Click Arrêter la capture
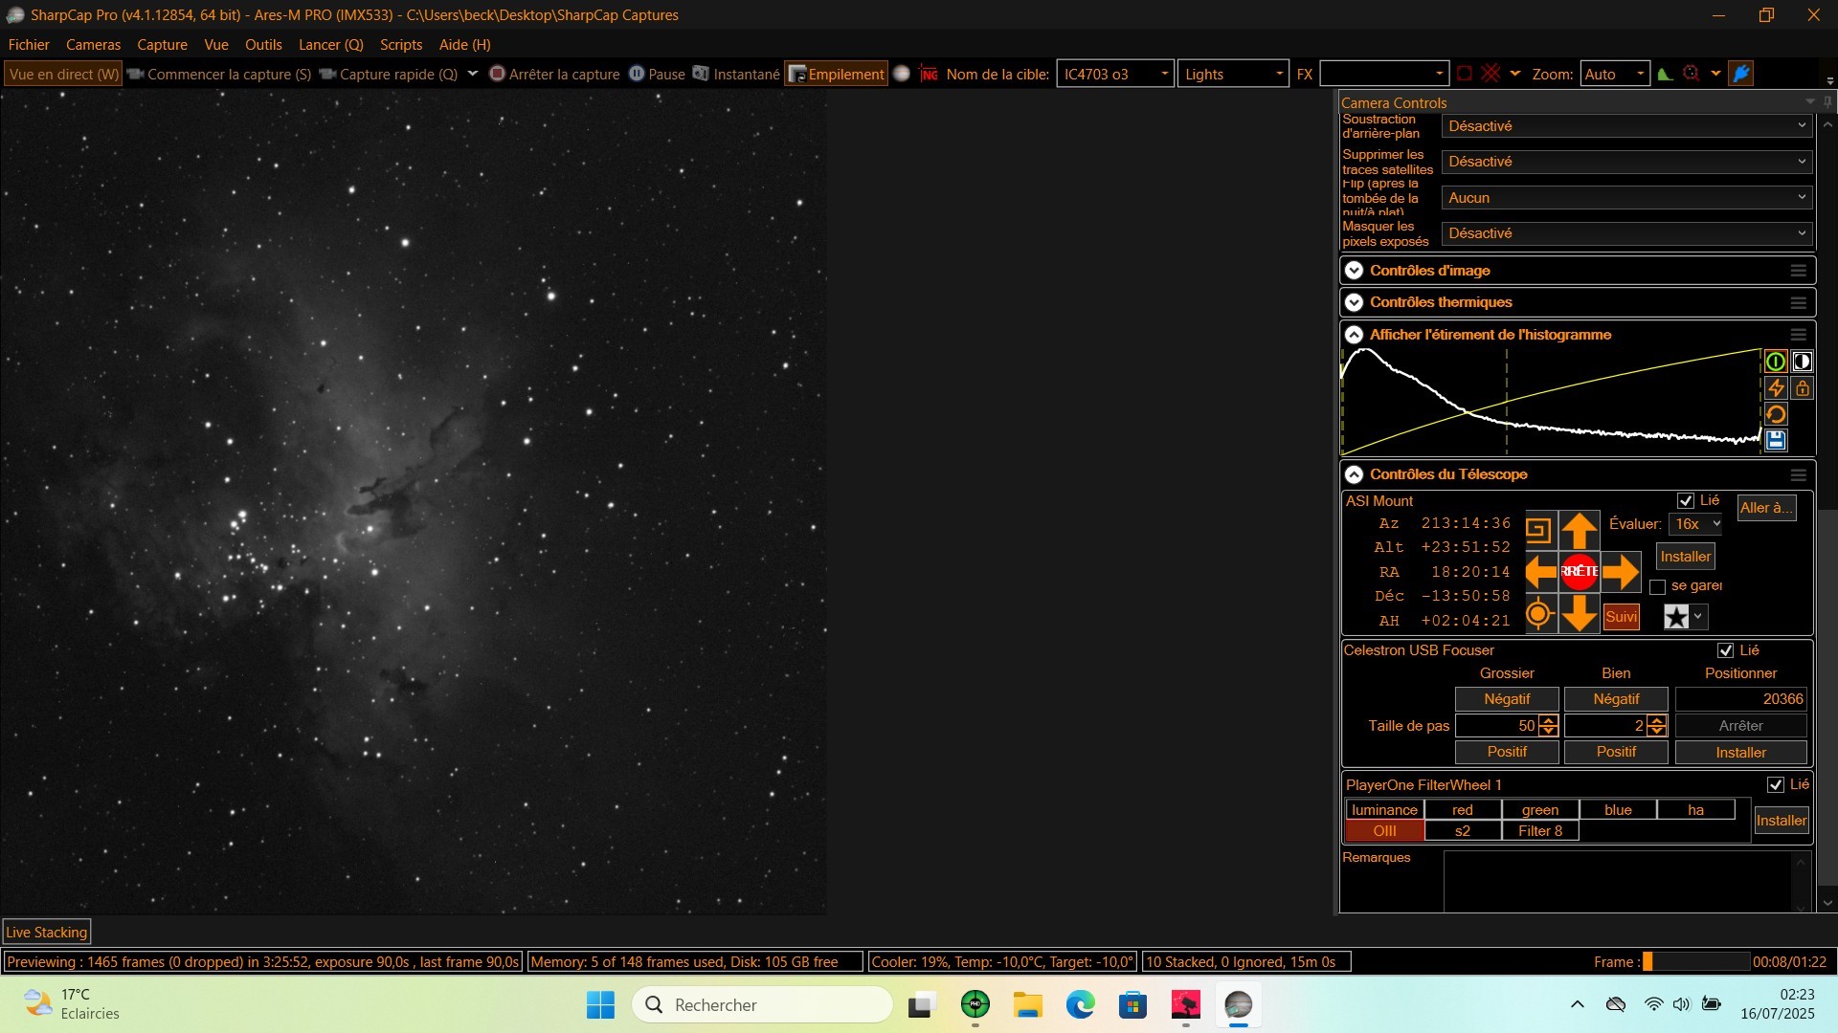The width and height of the screenshot is (1838, 1033). [x=554, y=74]
